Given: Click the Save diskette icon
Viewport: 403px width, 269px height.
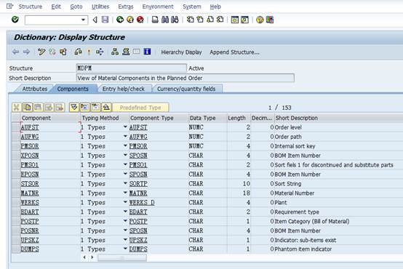Looking at the screenshot, I should 105,20.
